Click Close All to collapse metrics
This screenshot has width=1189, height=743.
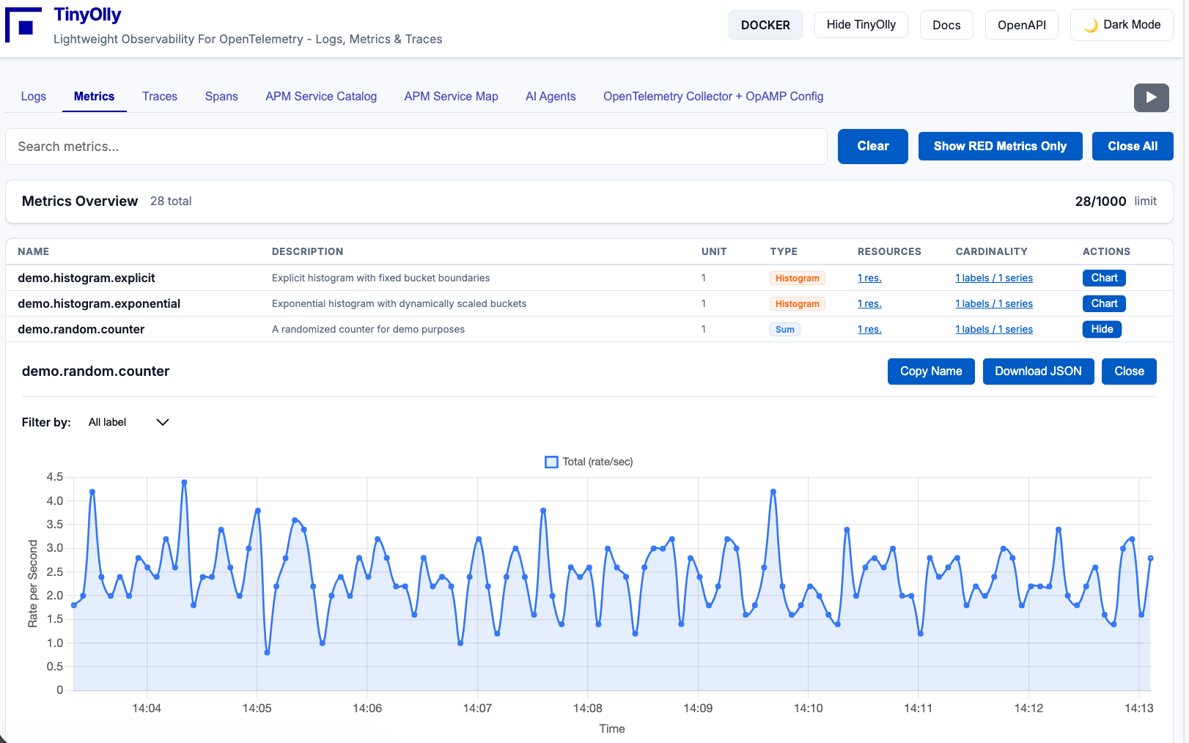pyautogui.click(x=1133, y=146)
